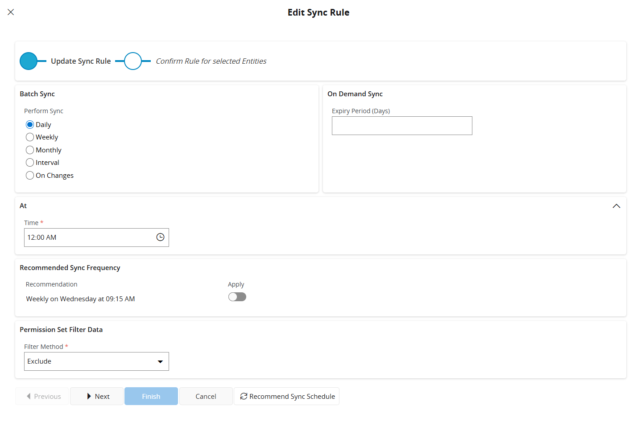The image size is (637, 422).
Task: Choose Monthly sync frequency
Action: coord(30,150)
